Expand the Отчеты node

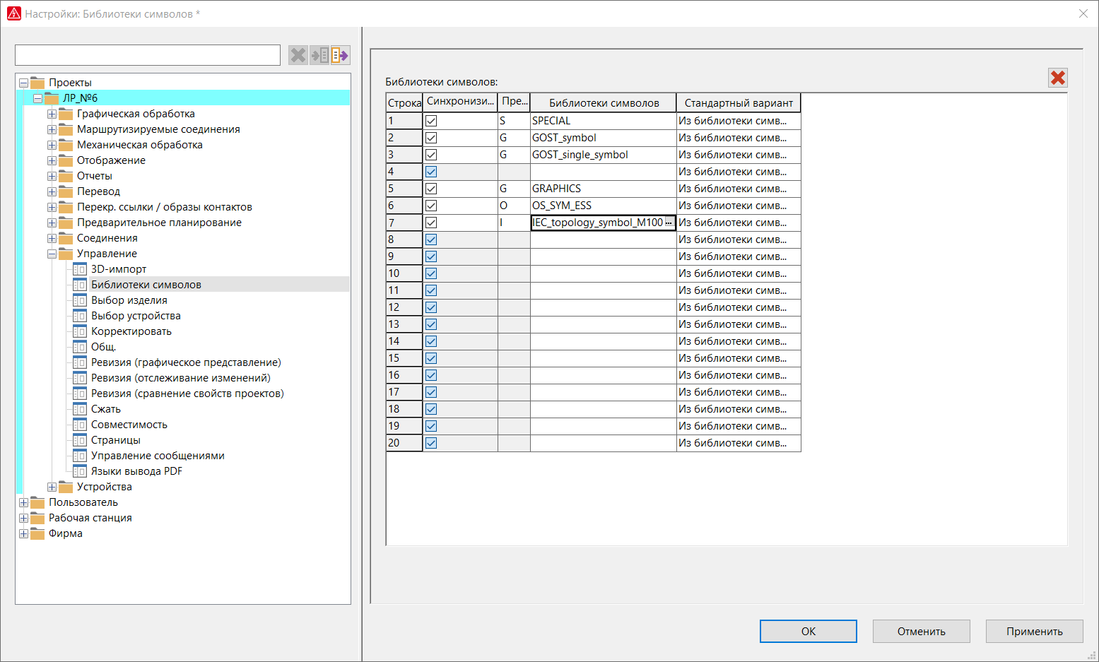coord(52,176)
